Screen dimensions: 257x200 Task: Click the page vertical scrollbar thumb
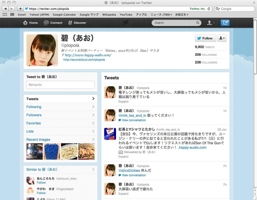(x=255, y=47)
